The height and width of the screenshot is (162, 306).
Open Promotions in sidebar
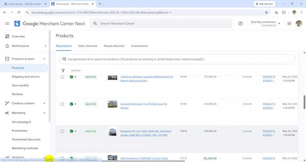pos(19,131)
